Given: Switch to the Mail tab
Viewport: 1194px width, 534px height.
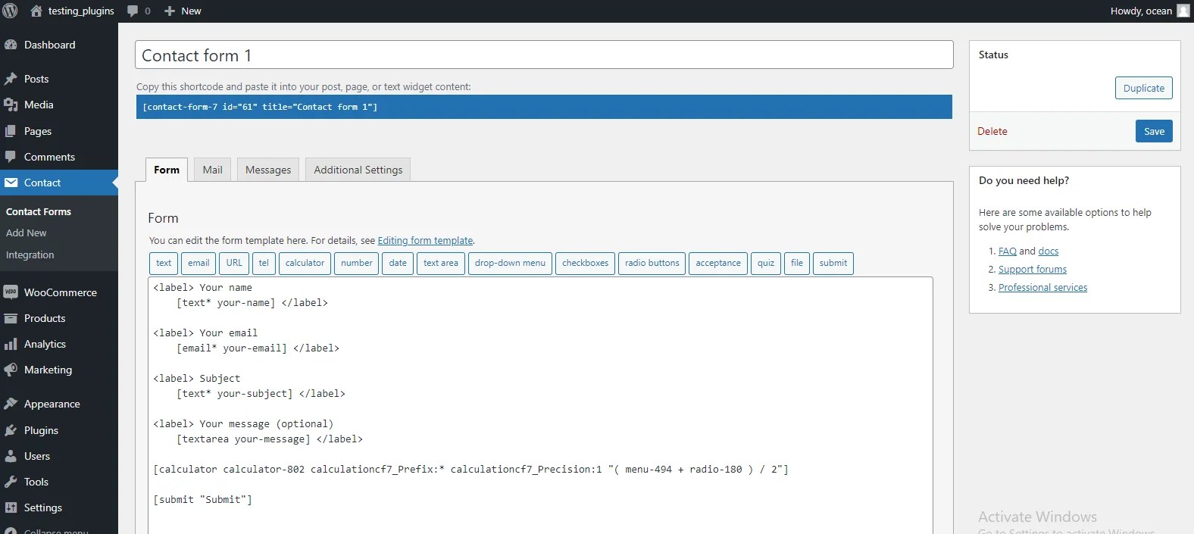Looking at the screenshot, I should [212, 170].
